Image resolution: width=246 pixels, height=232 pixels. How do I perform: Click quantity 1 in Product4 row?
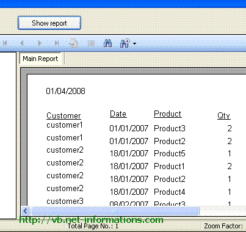pyautogui.click(x=230, y=192)
